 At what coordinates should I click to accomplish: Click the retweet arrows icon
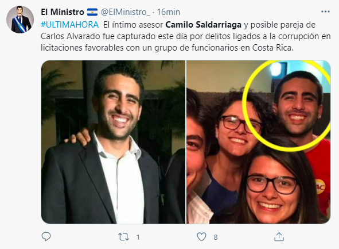pyautogui.click(x=123, y=237)
